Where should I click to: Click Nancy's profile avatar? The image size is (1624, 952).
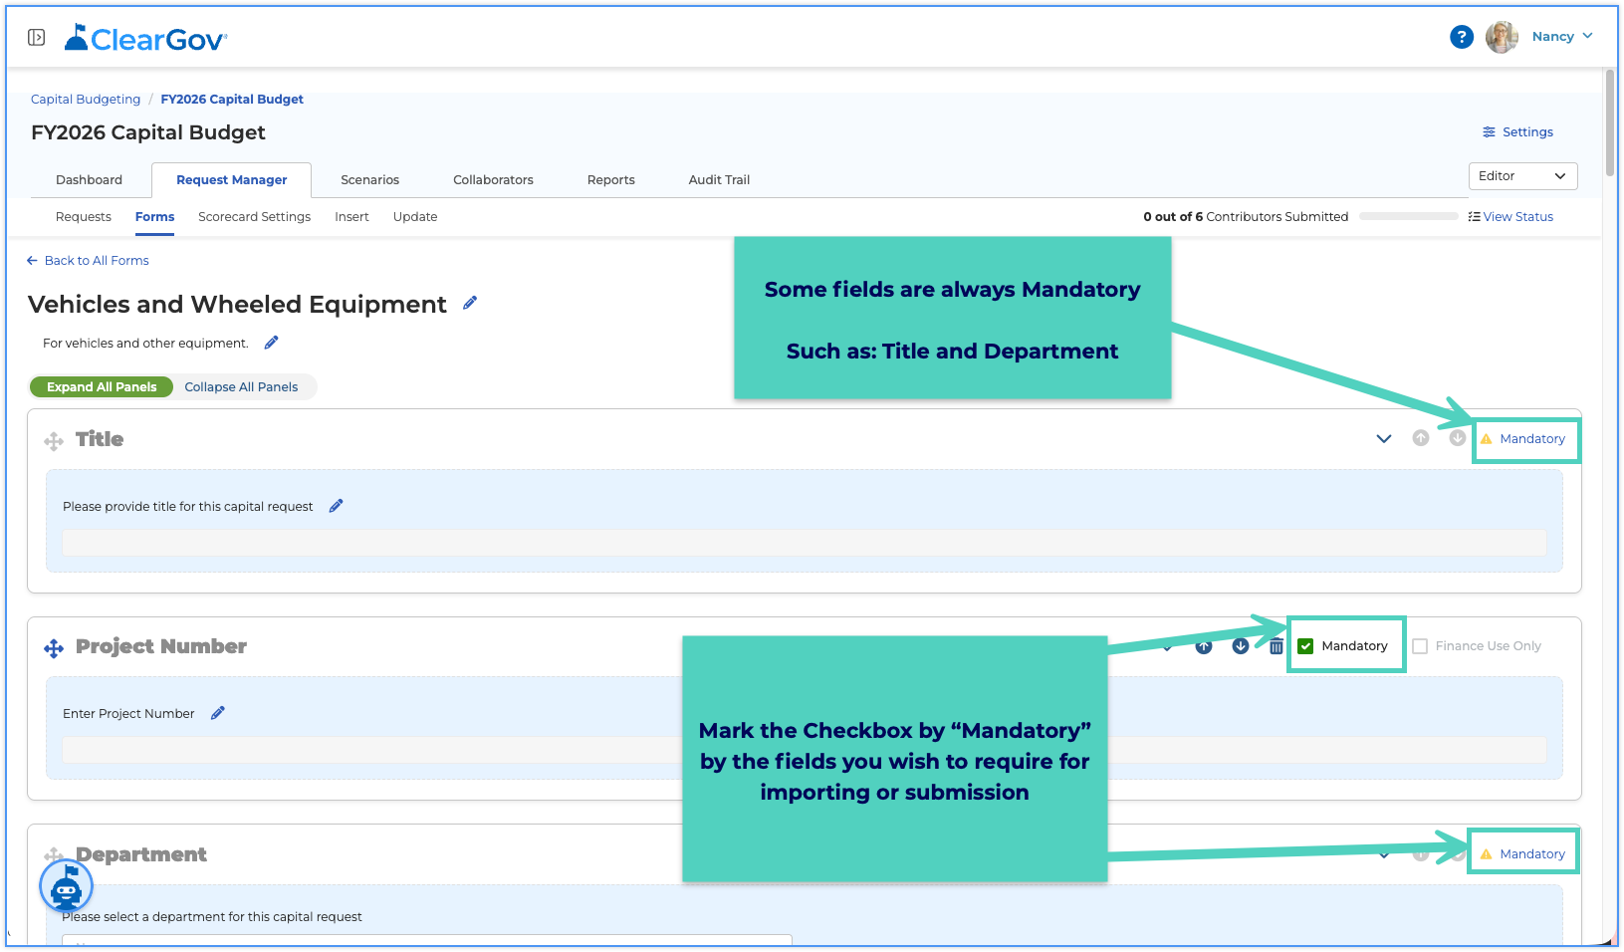coord(1502,37)
